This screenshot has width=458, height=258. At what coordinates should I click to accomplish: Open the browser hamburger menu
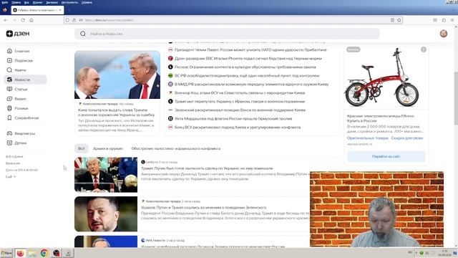point(452,20)
